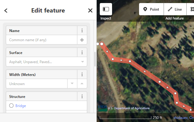Click the plus button to add multilingual name
Image resolution: width=194 pixels, height=122 pixels.
(82, 40)
